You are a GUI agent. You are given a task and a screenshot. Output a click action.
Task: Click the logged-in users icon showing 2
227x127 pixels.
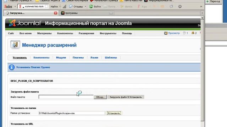(x=193, y=33)
